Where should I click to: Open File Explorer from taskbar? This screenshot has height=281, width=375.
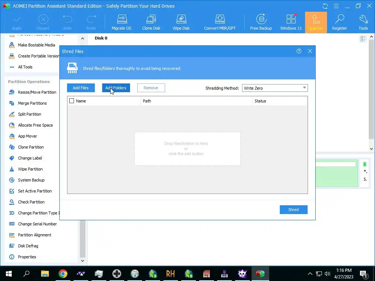(45, 274)
